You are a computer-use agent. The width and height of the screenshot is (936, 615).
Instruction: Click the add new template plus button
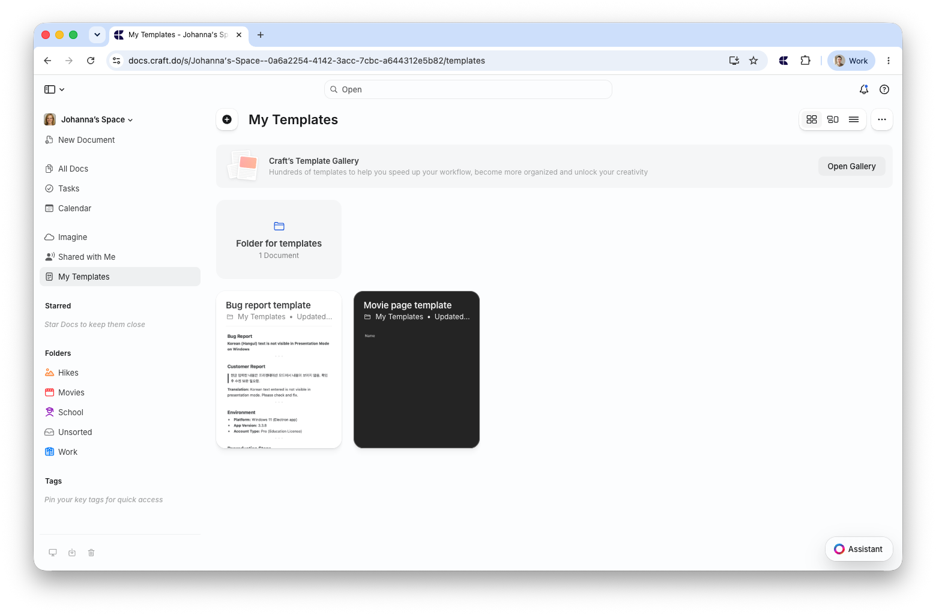click(227, 119)
